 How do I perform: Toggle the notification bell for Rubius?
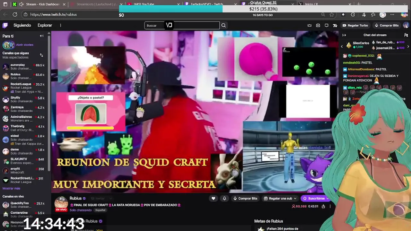point(224,198)
